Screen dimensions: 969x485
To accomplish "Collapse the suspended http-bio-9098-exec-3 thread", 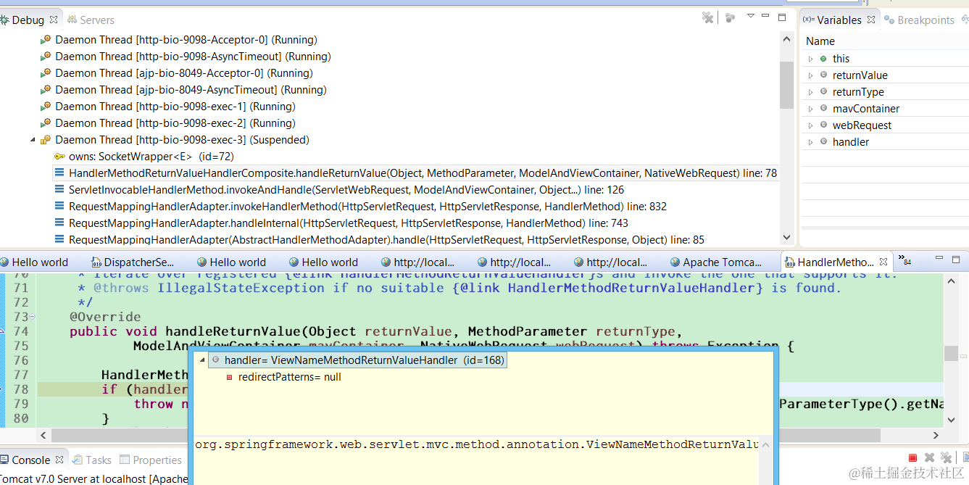I will point(33,140).
